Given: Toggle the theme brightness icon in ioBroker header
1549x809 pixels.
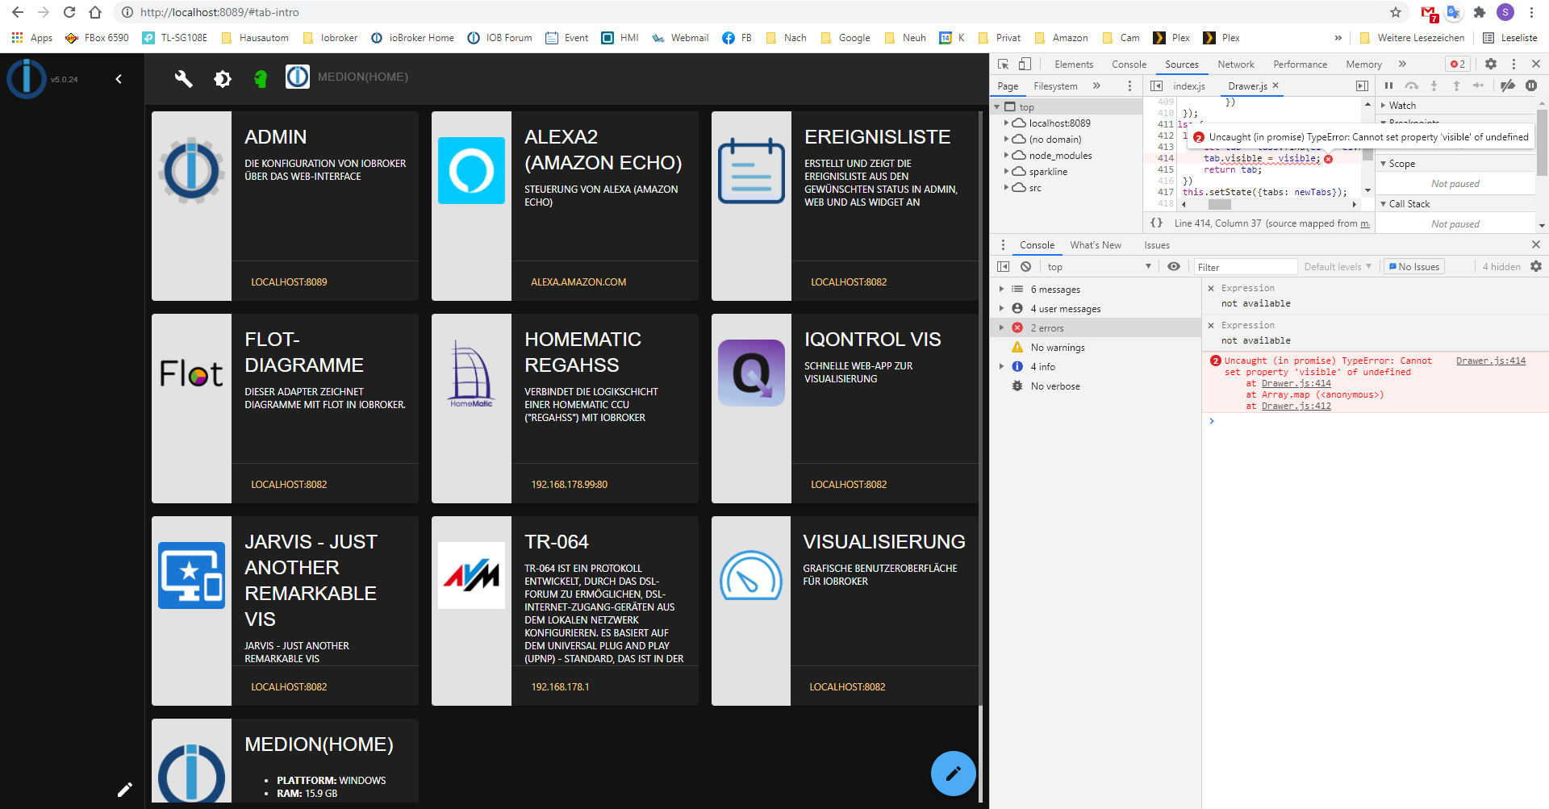Looking at the screenshot, I should coord(223,78).
